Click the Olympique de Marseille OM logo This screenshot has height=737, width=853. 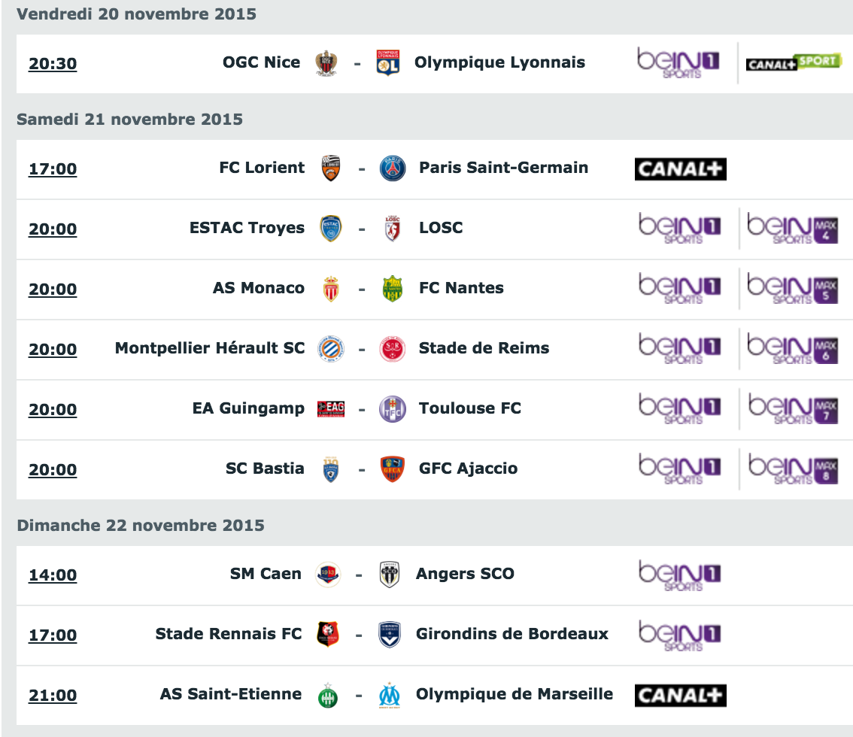390,695
